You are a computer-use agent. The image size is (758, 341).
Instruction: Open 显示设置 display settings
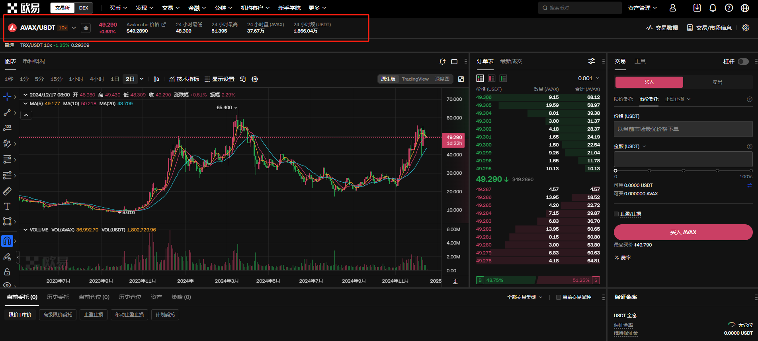click(x=219, y=79)
